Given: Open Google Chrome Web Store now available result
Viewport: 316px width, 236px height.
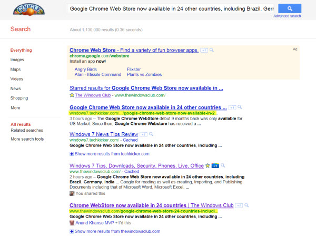Looking at the screenshot, I should tap(148, 107).
